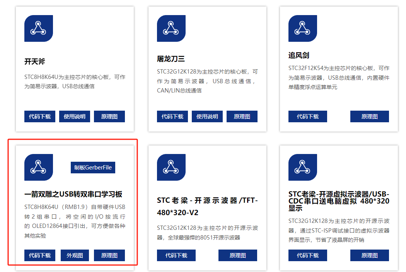Download code for 屠龙刀三
The width and height of the screenshot is (406, 272).
[x=172, y=116]
